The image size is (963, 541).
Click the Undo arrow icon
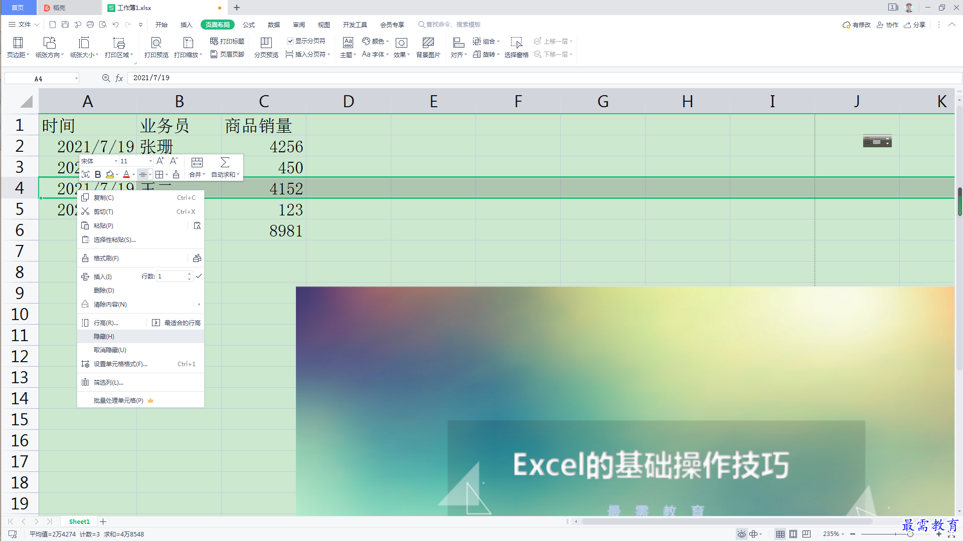115,25
